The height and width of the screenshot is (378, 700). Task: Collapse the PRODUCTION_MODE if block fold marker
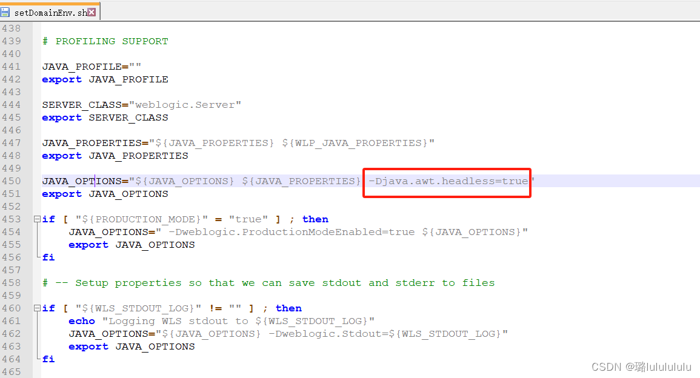tap(37, 219)
